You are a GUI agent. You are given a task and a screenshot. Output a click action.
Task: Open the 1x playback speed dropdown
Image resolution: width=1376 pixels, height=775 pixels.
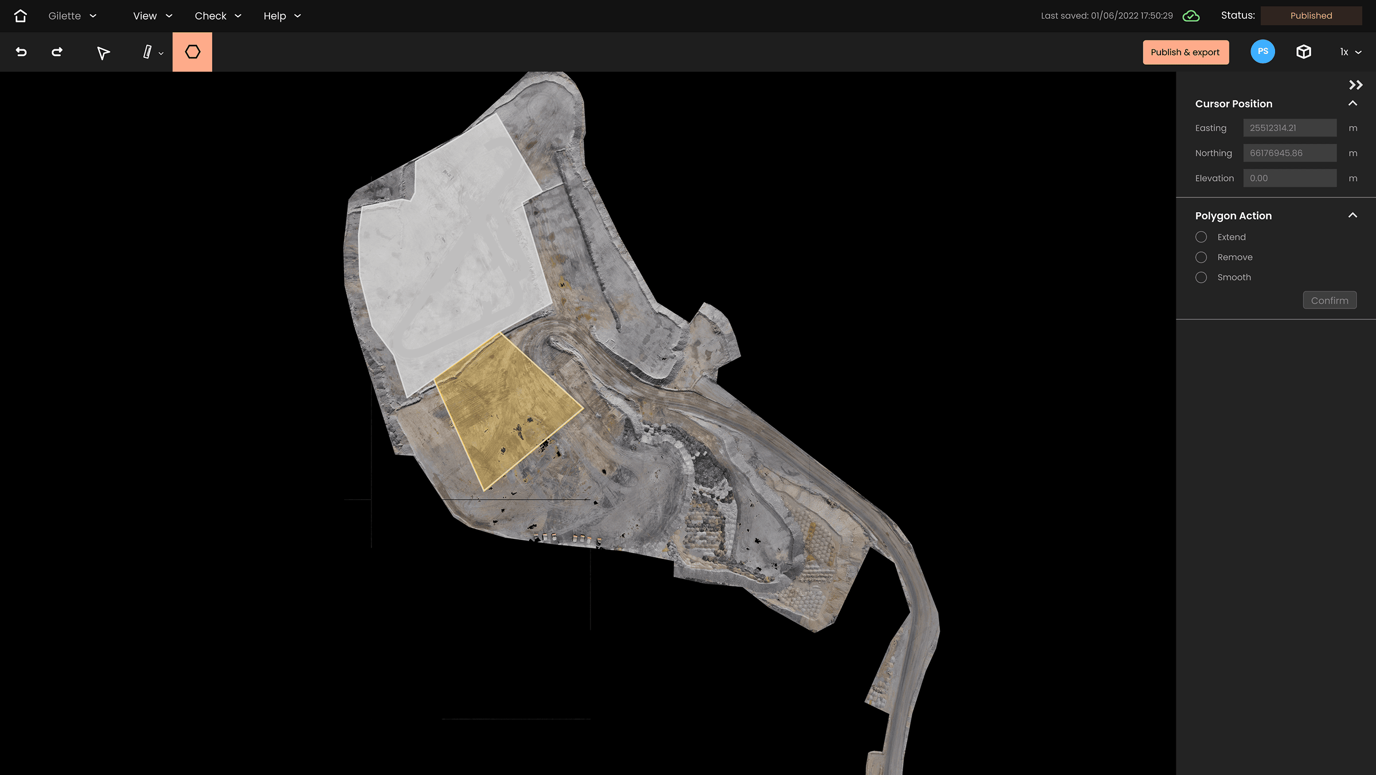click(1349, 52)
